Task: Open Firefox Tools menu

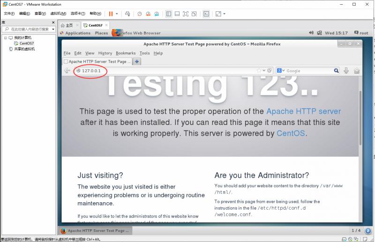Action: [144, 53]
